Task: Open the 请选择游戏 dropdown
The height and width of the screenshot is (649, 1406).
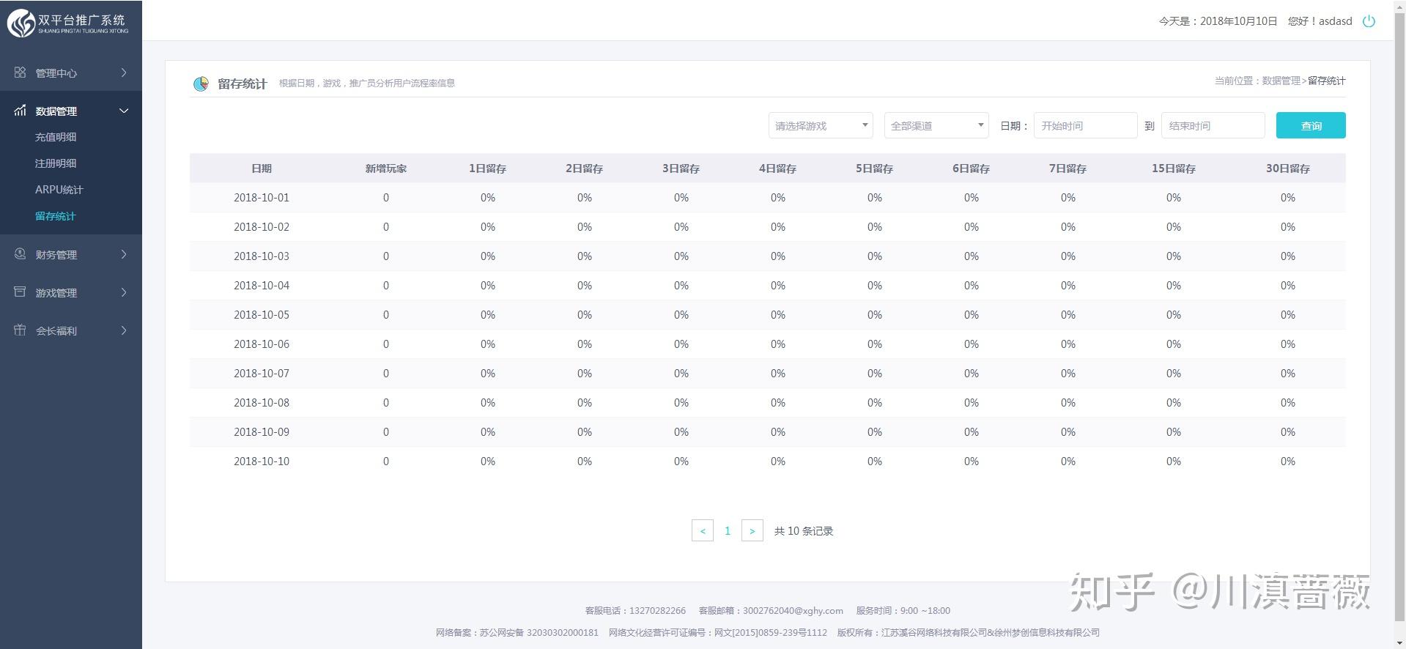Action: tap(821, 125)
